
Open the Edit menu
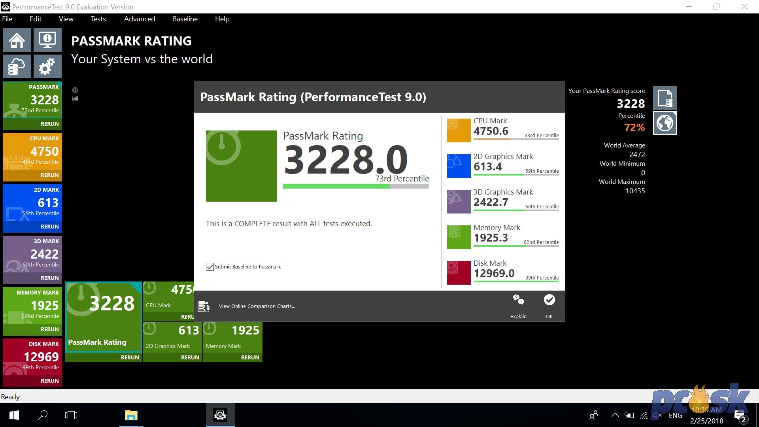[x=35, y=19]
